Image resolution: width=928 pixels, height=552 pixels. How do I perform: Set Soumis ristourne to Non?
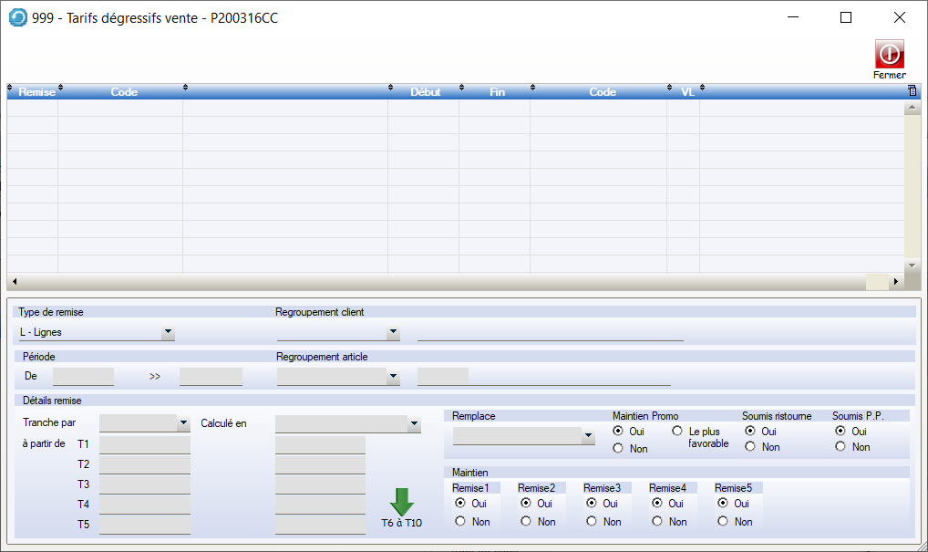click(x=750, y=447)
